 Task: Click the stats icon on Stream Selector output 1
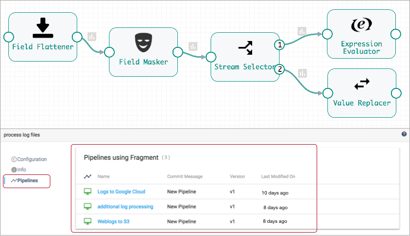point(302,31)
